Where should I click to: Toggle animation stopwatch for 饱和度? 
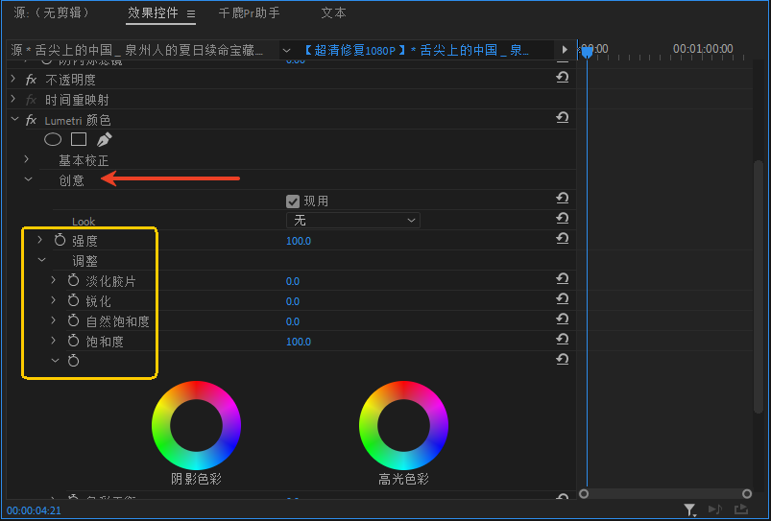click(x=73, y=342)
